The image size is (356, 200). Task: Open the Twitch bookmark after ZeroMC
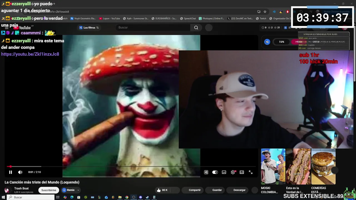261,19
